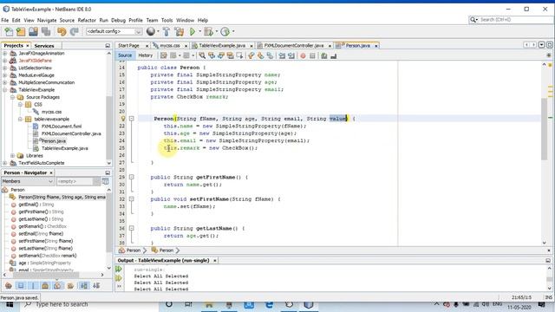
Task: Toggle Fully Qualified Names in Navigator
Action: pyautogui.click(x=70, y=285)
